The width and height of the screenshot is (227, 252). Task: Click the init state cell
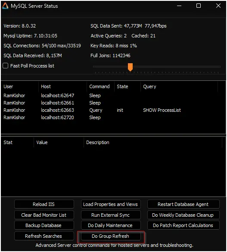click(120, 110)
